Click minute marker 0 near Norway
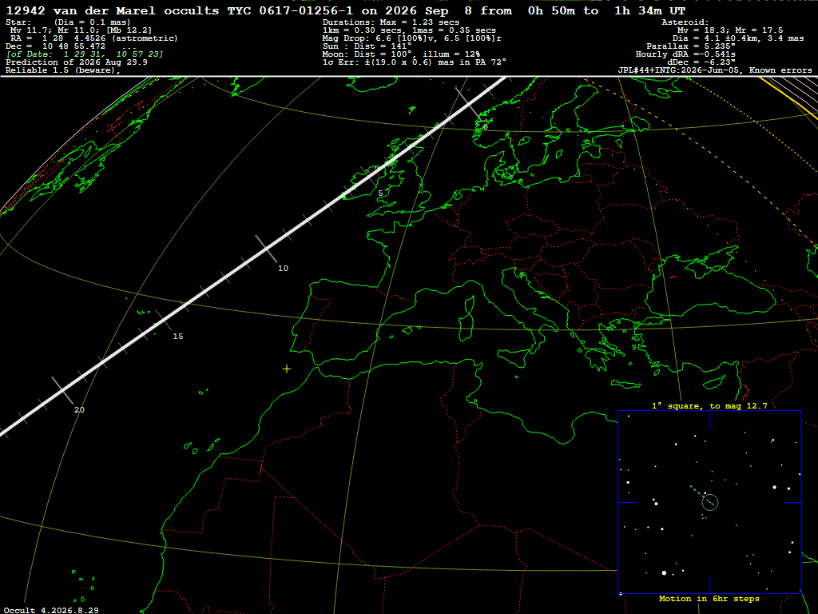This screenshot has width=818, height=614. click(x=485, y=127)
